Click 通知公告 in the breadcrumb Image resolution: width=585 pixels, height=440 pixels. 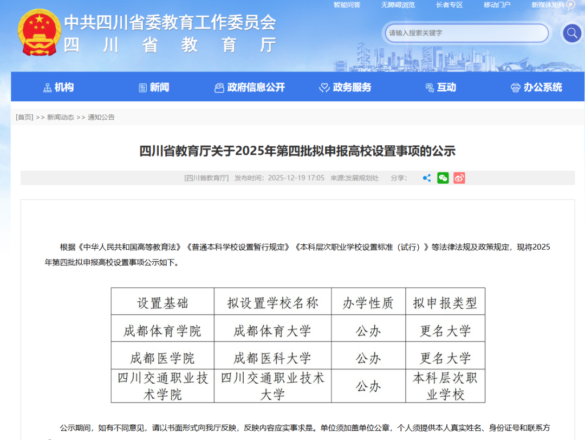pyautogui.click(x=101, y=117)
